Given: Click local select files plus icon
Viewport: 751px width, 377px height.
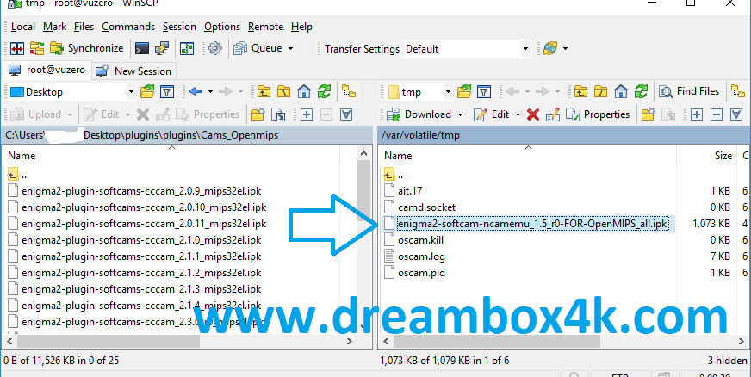Looking at the screenshot, I should (x=307, y=114).
